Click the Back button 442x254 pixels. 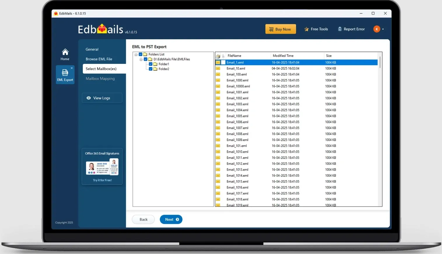coord(143,220)
